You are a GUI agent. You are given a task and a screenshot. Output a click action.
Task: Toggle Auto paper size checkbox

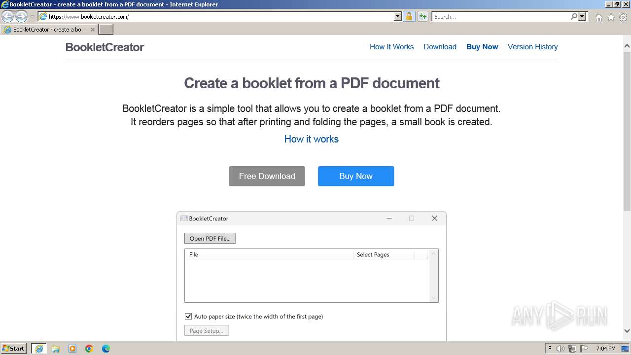pos(188,317)
